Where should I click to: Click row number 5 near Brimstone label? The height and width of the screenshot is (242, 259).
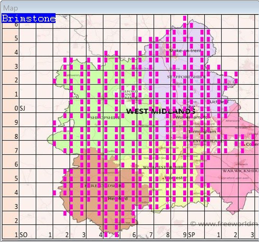(16, 38)
